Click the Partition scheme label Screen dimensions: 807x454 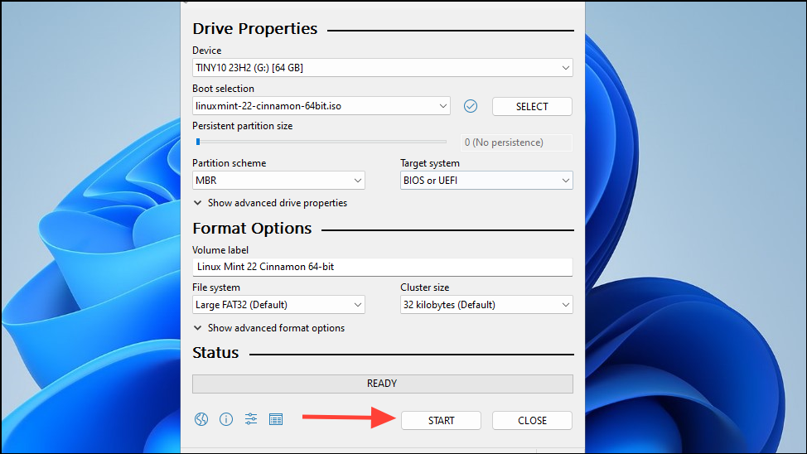coord(229,163)
